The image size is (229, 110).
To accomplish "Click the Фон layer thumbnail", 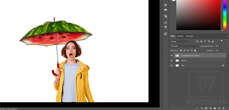I will (x=177, y=66).
